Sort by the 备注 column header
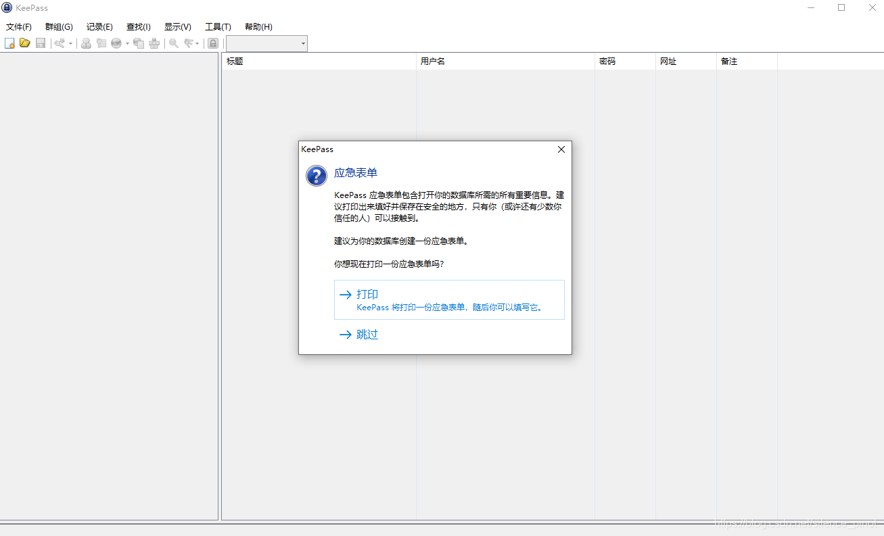884x536 pixels. pyautogui.click(x=747, y=61)
